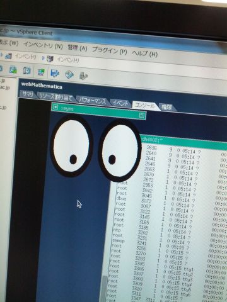Open the snapshot manager toolbar icon
This screenshot has width=227, height=302.
point(27,70)
